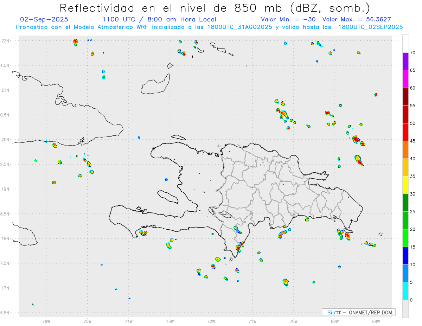This screenshot has width=422, height=326.
Task: Click the purple 65–70 dBZ color segment
Action: pos(405,62)
